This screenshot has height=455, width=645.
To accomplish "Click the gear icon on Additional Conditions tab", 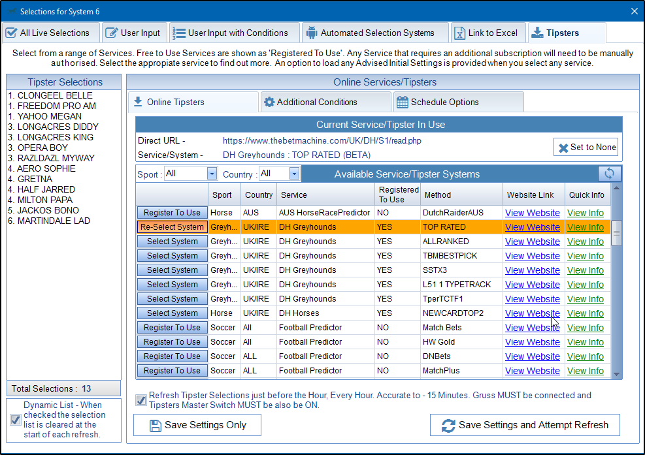I will [x=269, y=102].
